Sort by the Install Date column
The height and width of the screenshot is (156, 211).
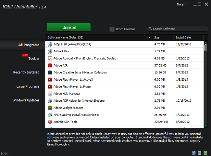click(x=188, y=37)
